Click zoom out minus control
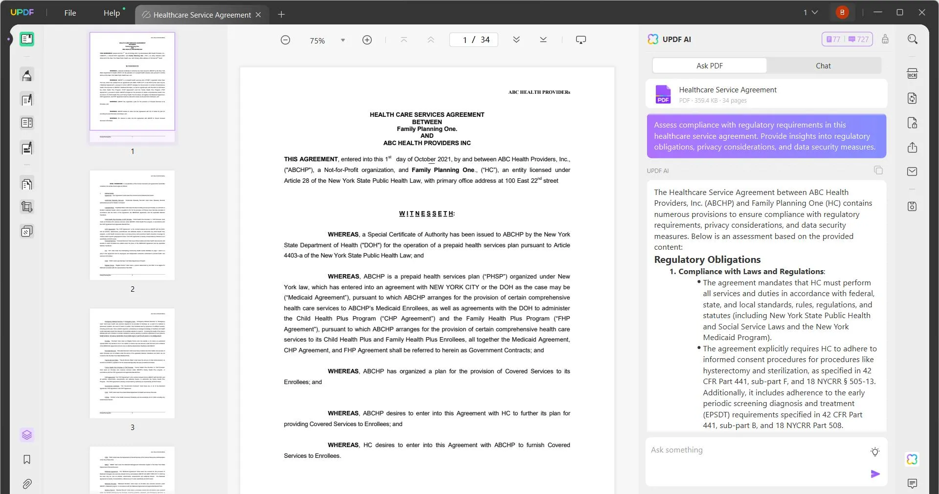This screenshot has height=494, width=939. tap(285, 40)
